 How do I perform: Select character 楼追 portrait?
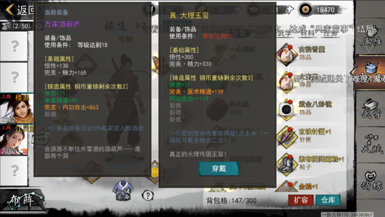click(x=16, y=108)
